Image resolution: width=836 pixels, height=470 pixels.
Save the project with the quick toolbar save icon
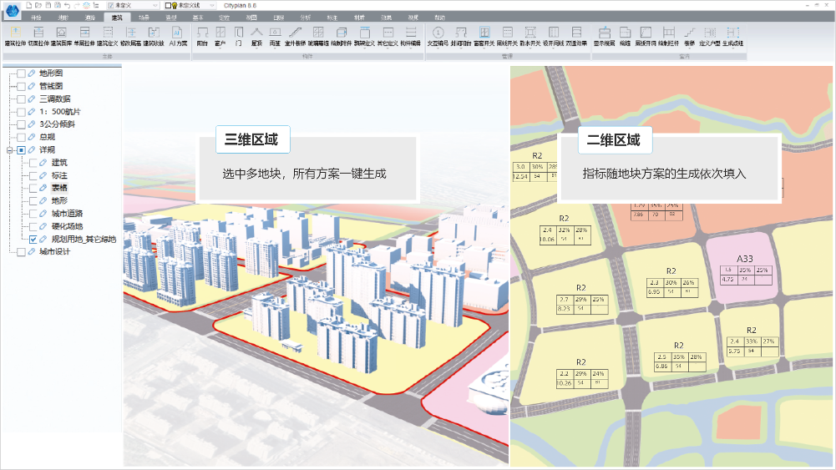click(x=48, y=5)
